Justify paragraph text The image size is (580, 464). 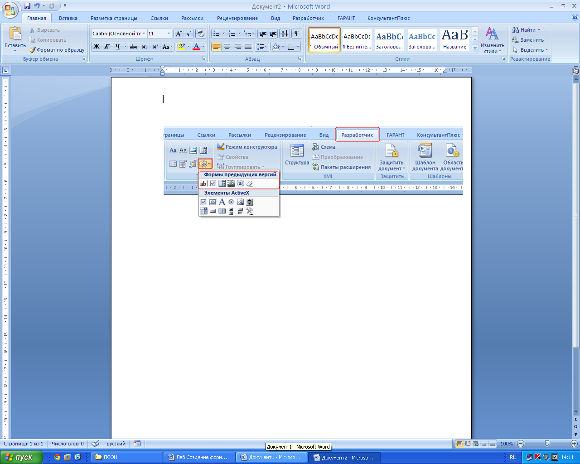tap(248, 46)
